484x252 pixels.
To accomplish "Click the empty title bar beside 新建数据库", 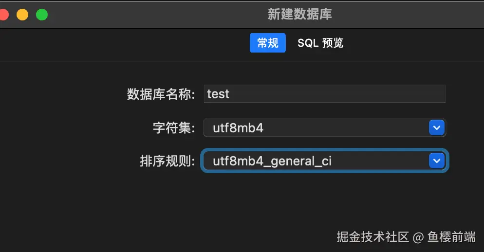I will 146,15.
